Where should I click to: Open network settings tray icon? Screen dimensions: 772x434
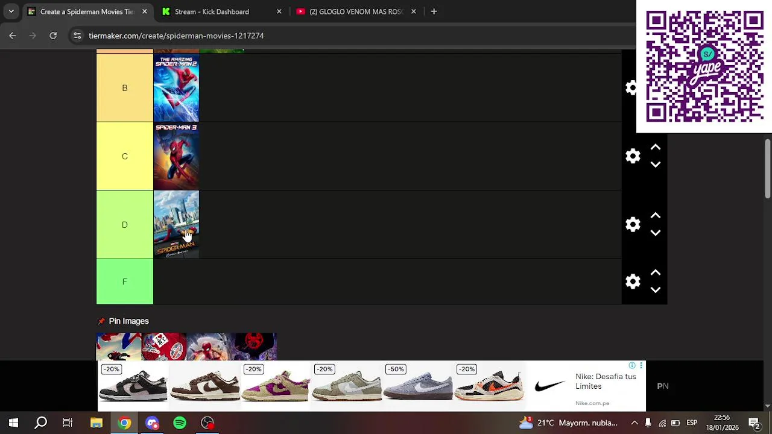662,423
